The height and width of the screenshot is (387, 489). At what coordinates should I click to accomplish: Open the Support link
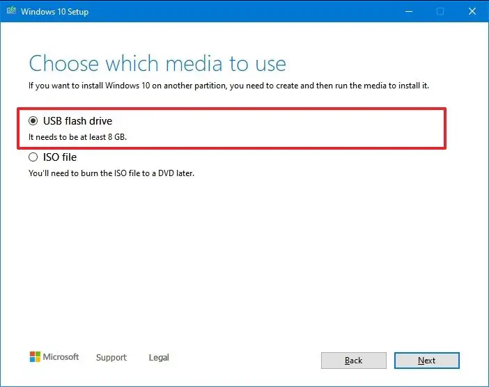click(111, 358)
